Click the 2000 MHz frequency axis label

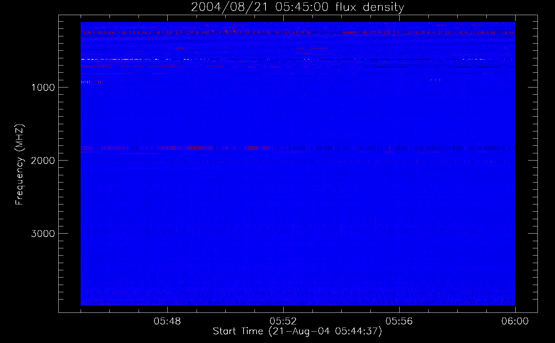click(43, 161)
